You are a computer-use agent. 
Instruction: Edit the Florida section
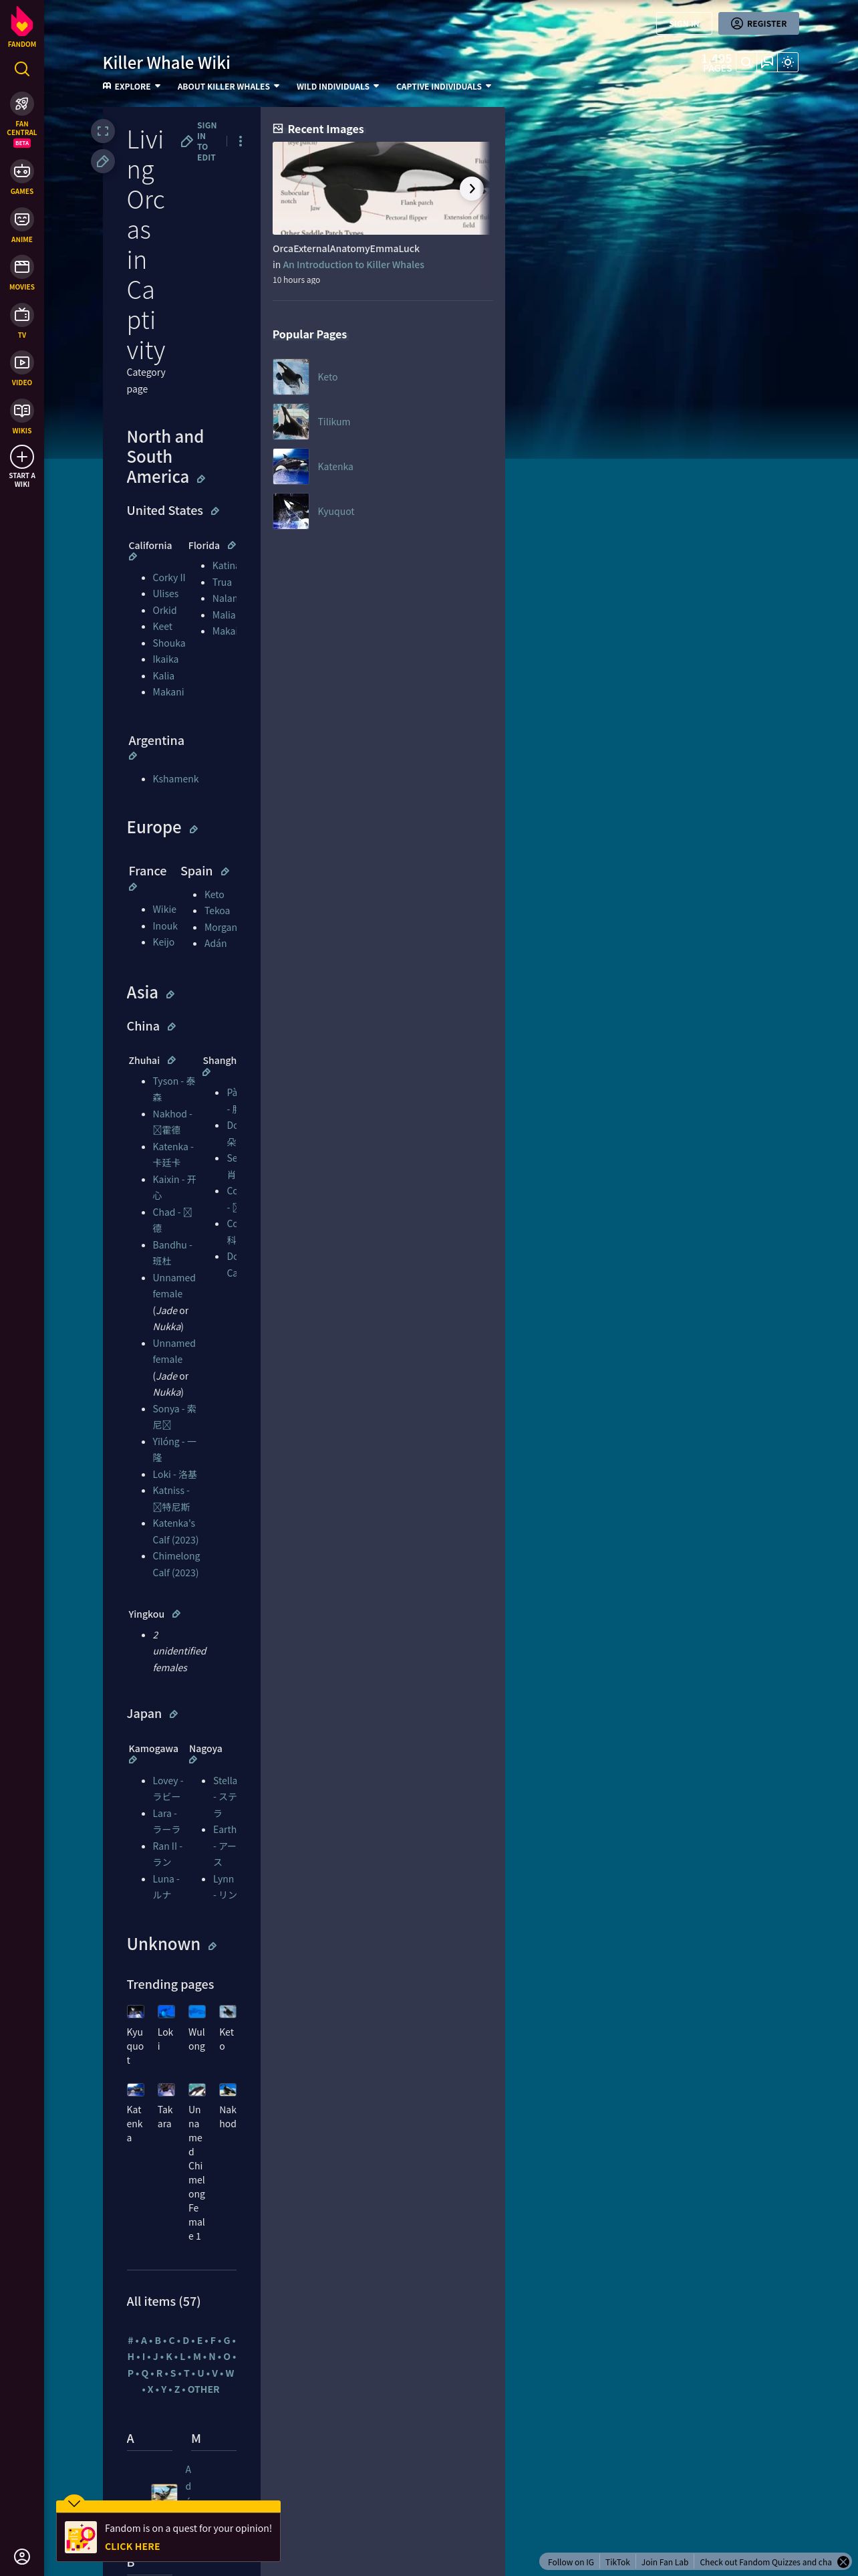232,545
